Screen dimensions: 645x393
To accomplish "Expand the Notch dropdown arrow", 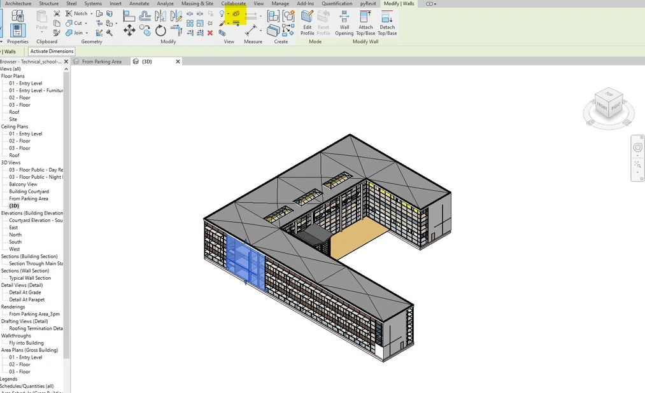I will [x=91, y=13].
